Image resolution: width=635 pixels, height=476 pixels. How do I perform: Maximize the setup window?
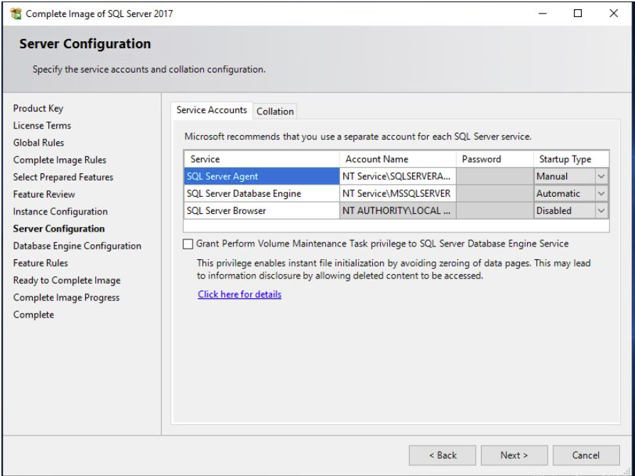click(x=578, y=13)
